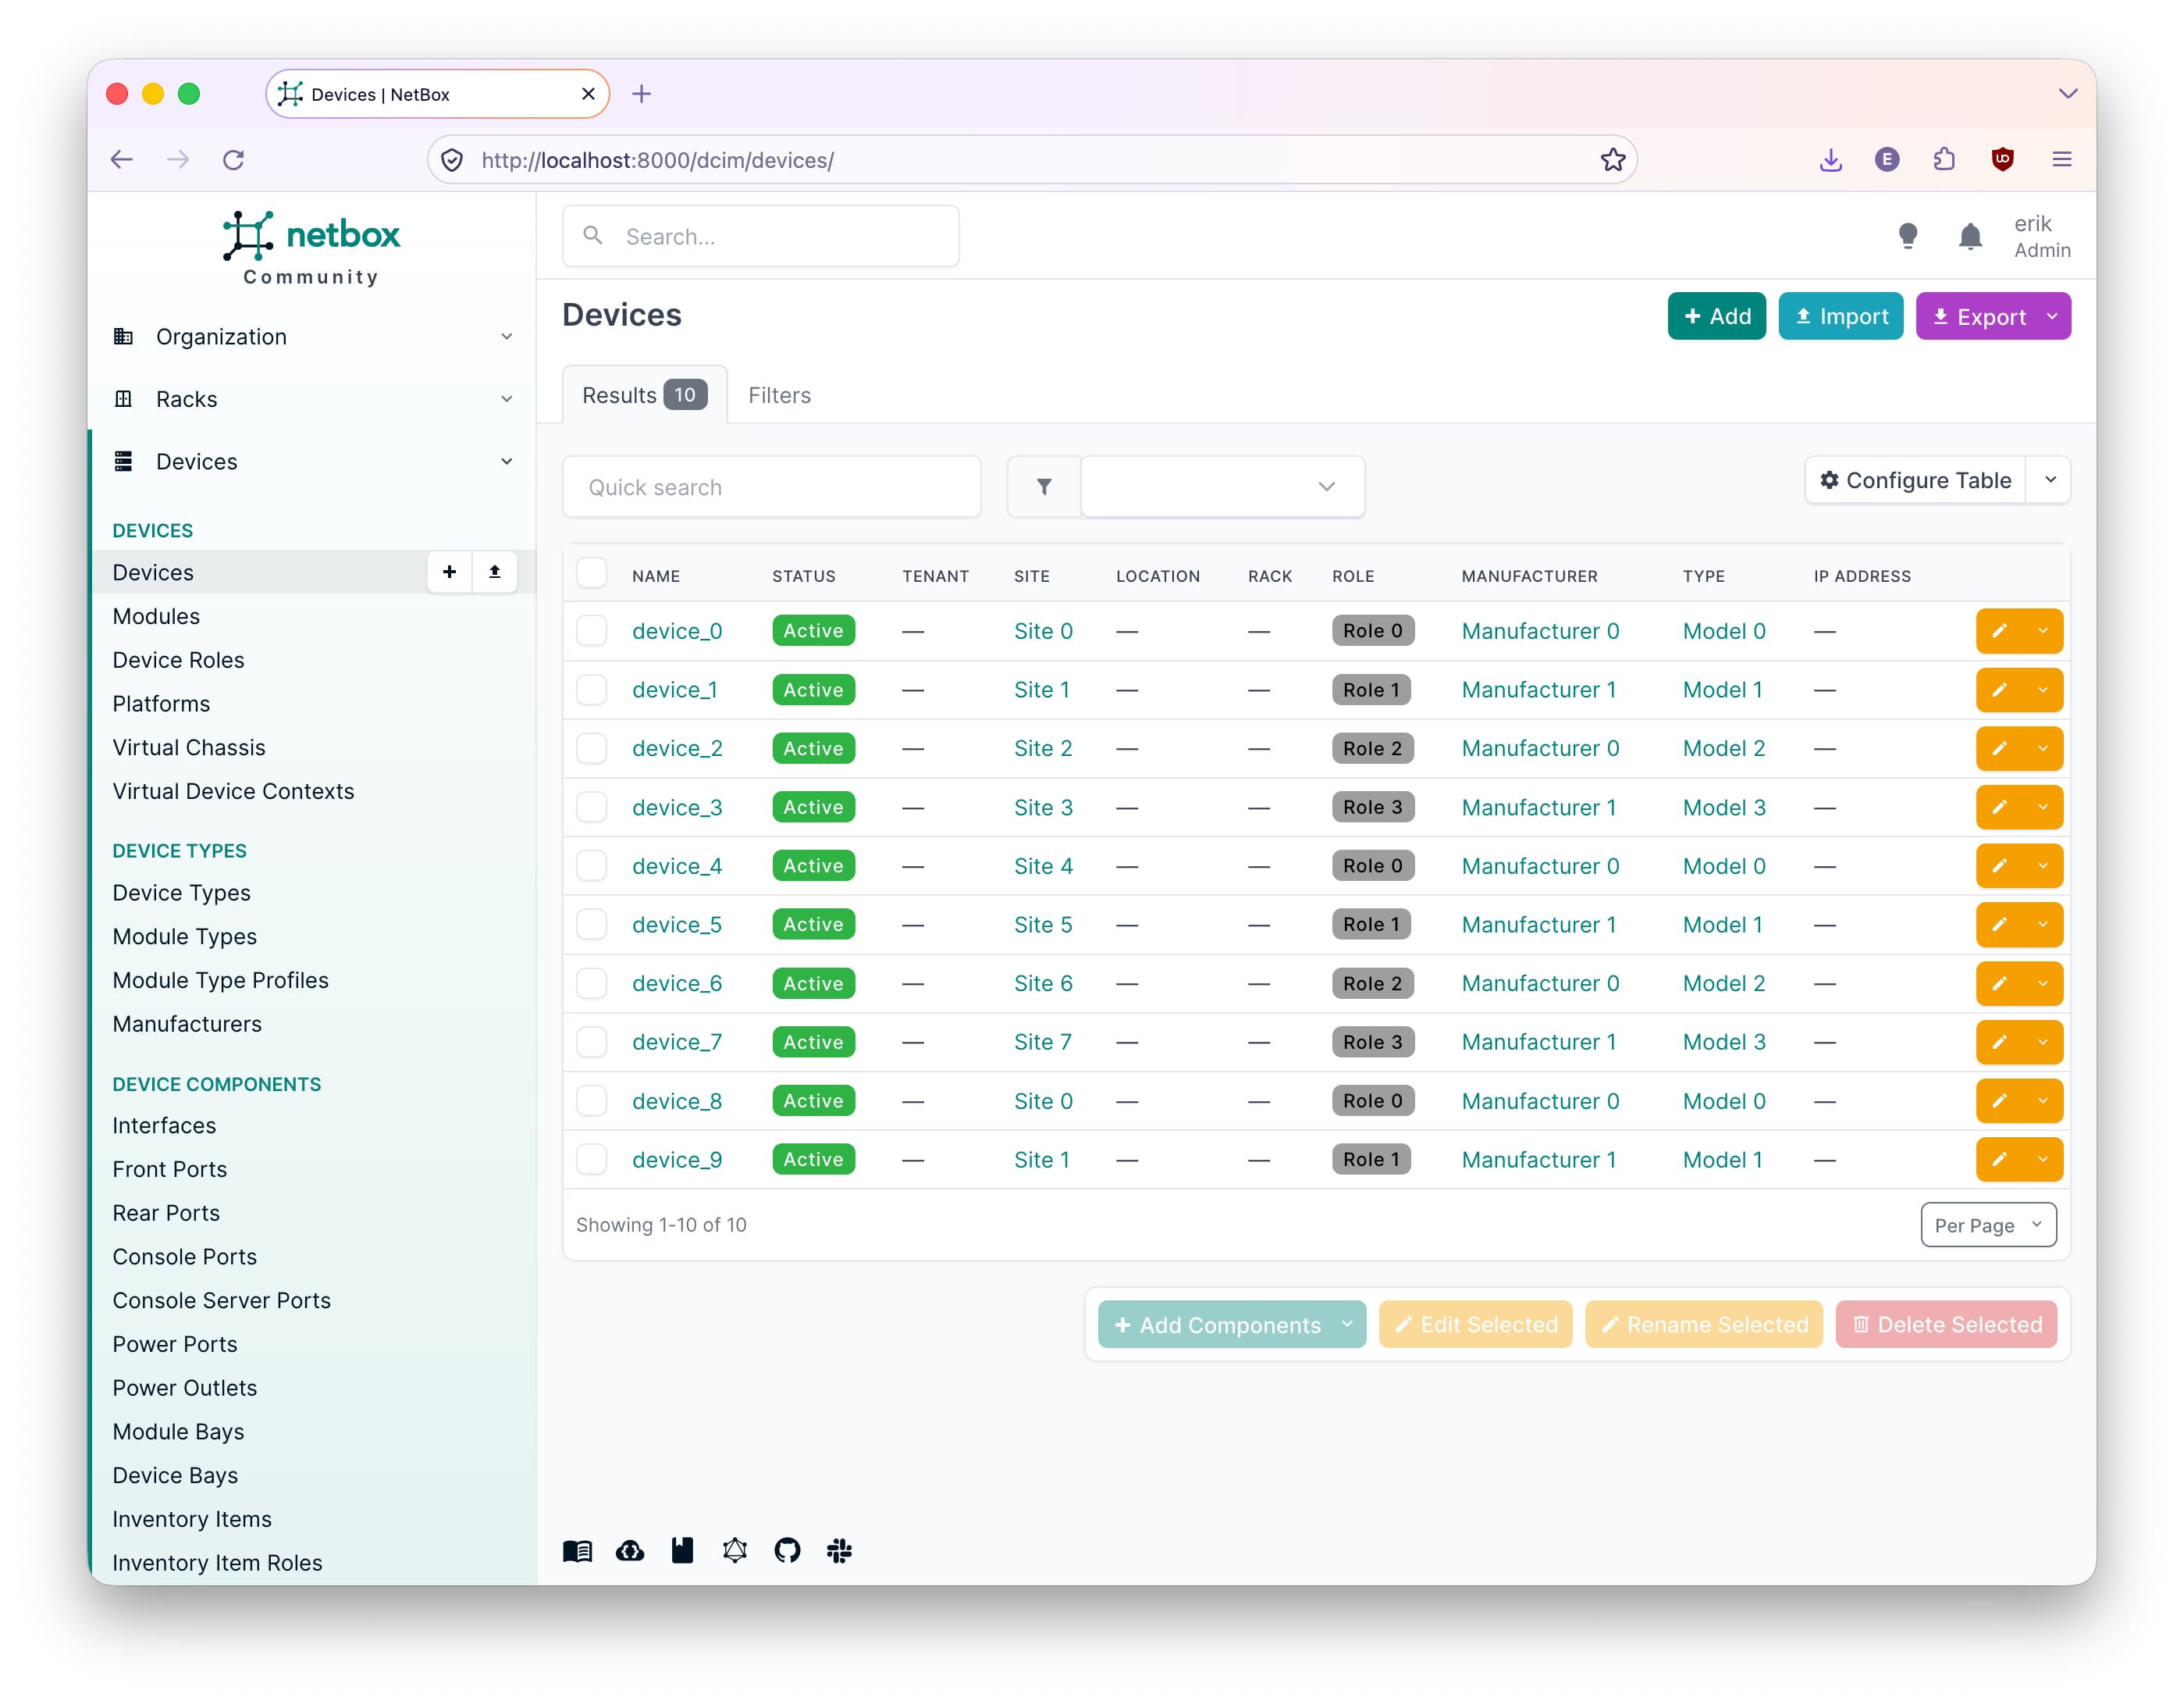Open the Configure Table dropdown arrow

point(2050,480)
